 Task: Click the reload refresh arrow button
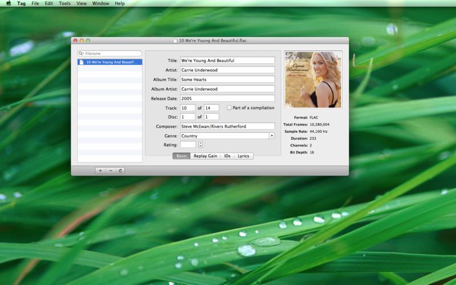[120, 170]
